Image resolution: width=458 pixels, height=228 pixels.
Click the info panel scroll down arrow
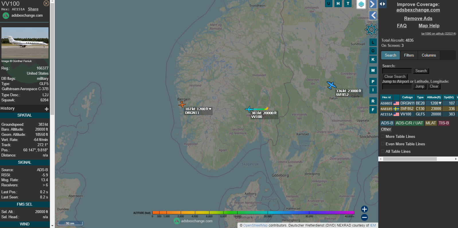(x=52, y=226)
